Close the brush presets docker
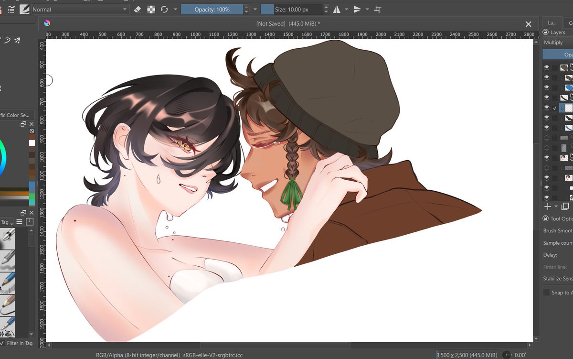The height and width of the screenshot is (359, 573). (x=31, y=212)
